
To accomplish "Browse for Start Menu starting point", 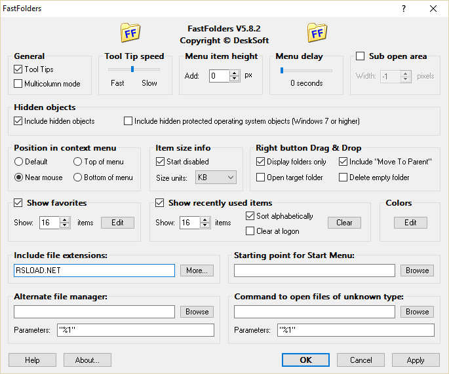I will click(x=417, y=271).
